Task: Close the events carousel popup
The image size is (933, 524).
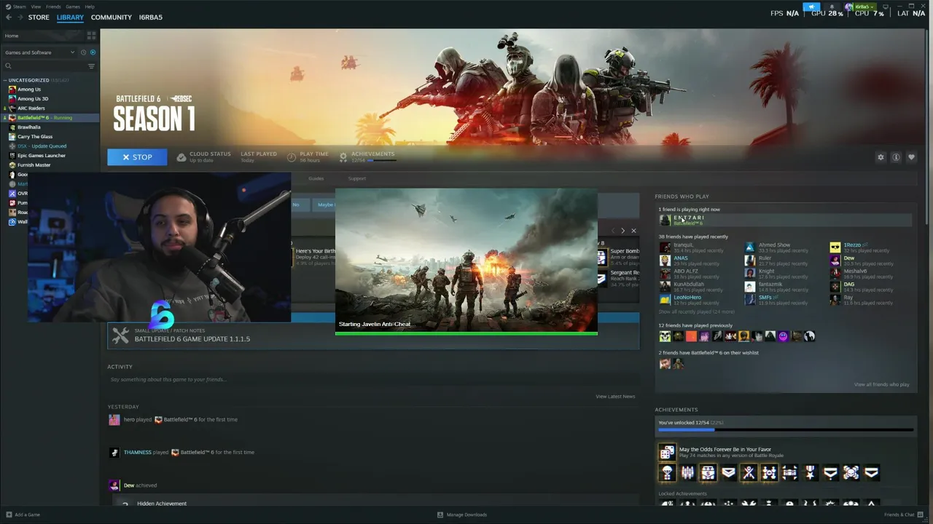Action: pyautogui.click(x=633, y=231)
